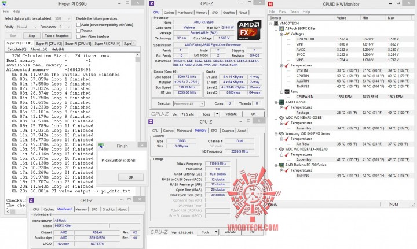Click the AMD FX processor logo

pos(249,29)
